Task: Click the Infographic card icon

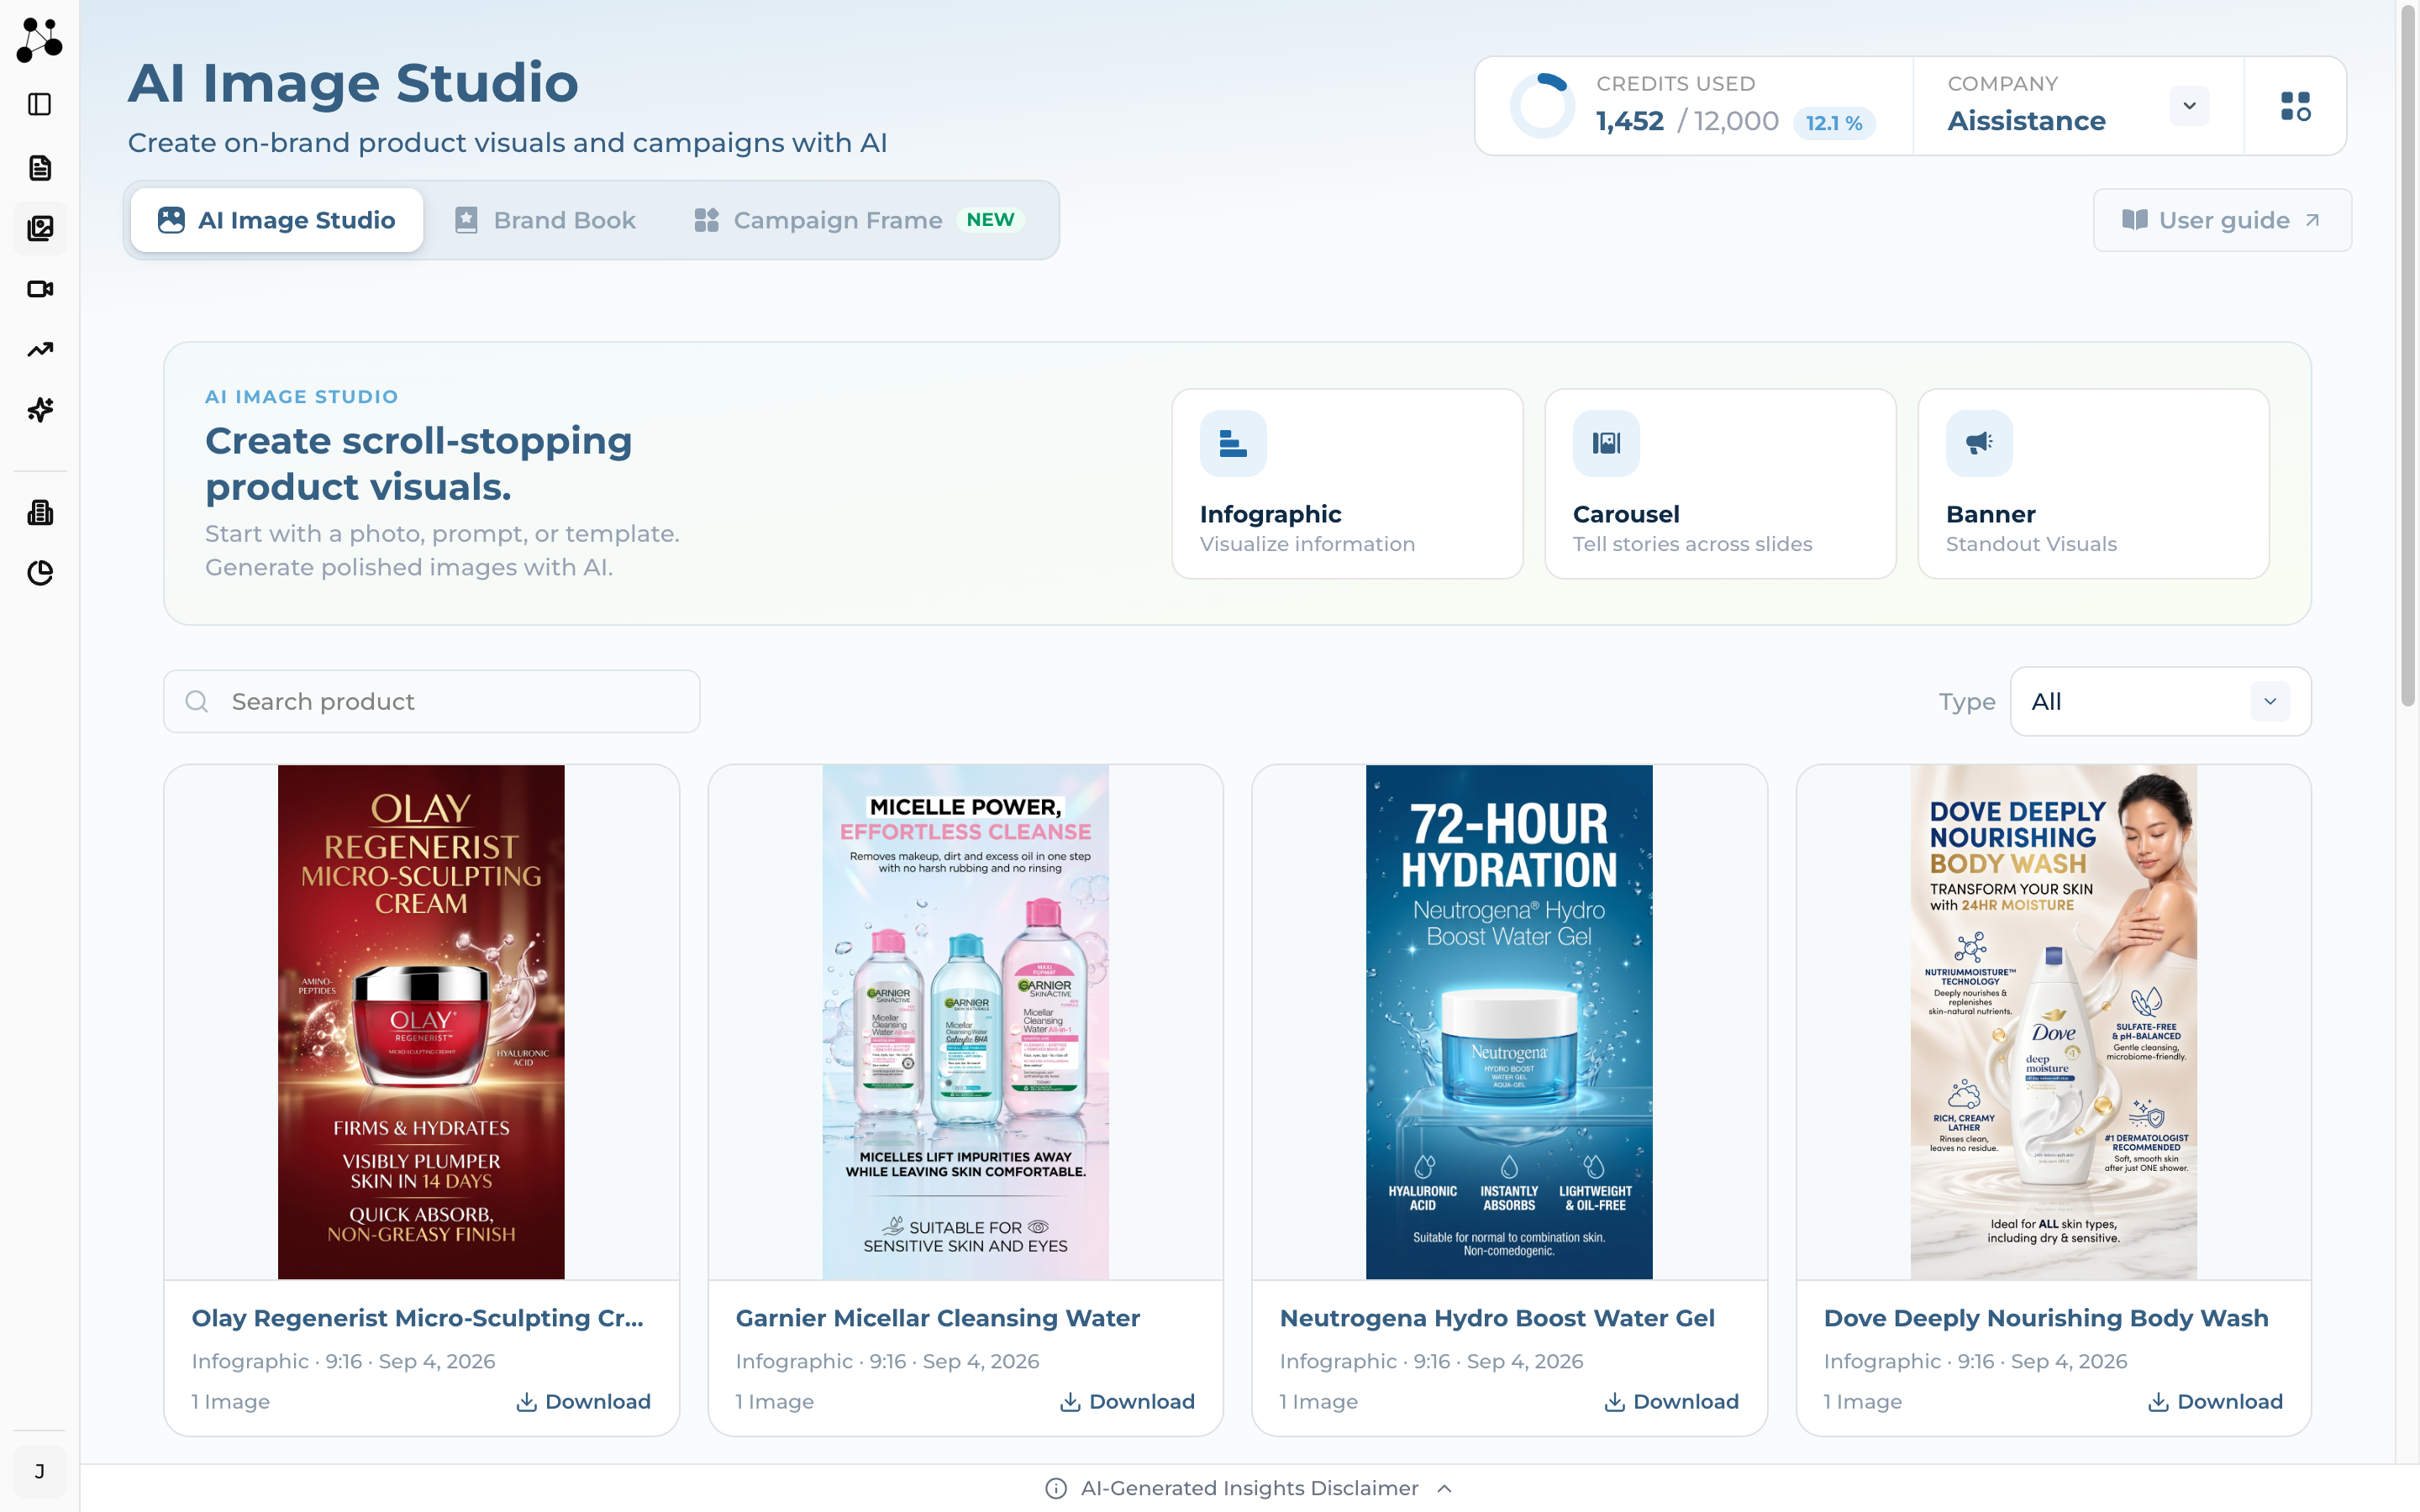Action: coord(1233,443)
